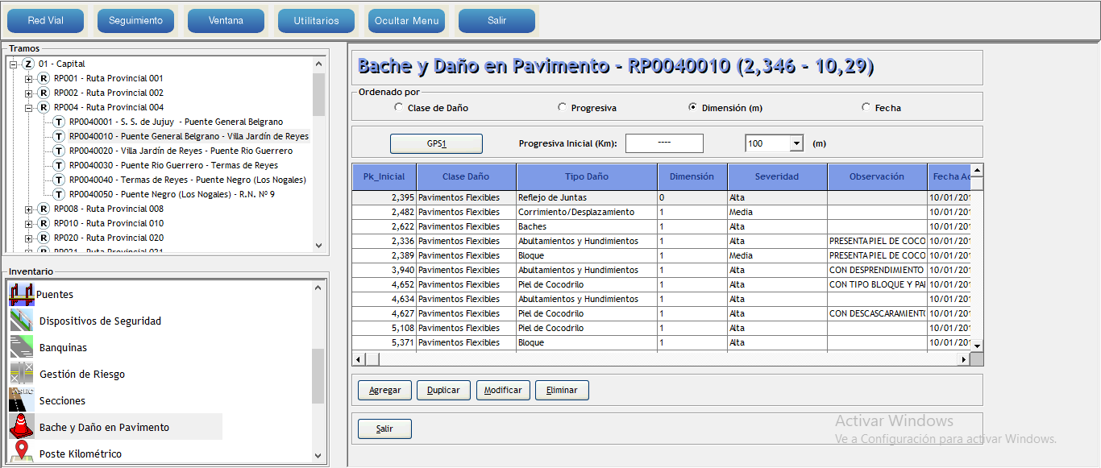Select the Clase de Daño radio button
The height and width of the screenshot is (468, 1101).
pyautogui.click(x=398, y=107)
